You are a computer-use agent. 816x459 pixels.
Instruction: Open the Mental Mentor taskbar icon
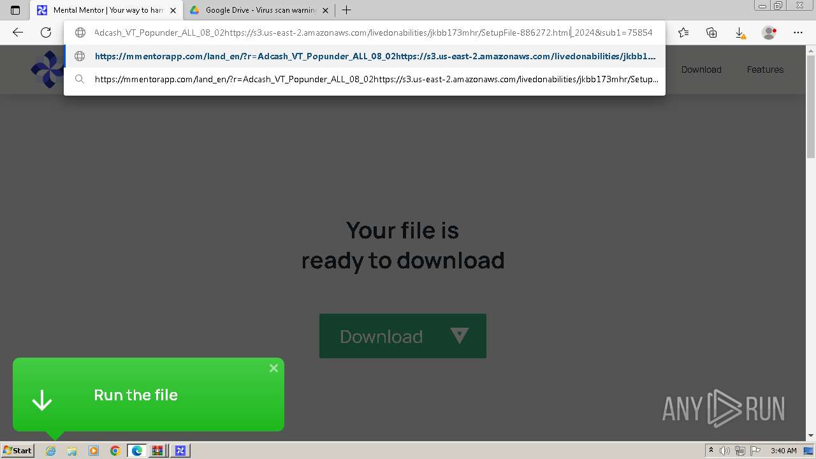180,451
